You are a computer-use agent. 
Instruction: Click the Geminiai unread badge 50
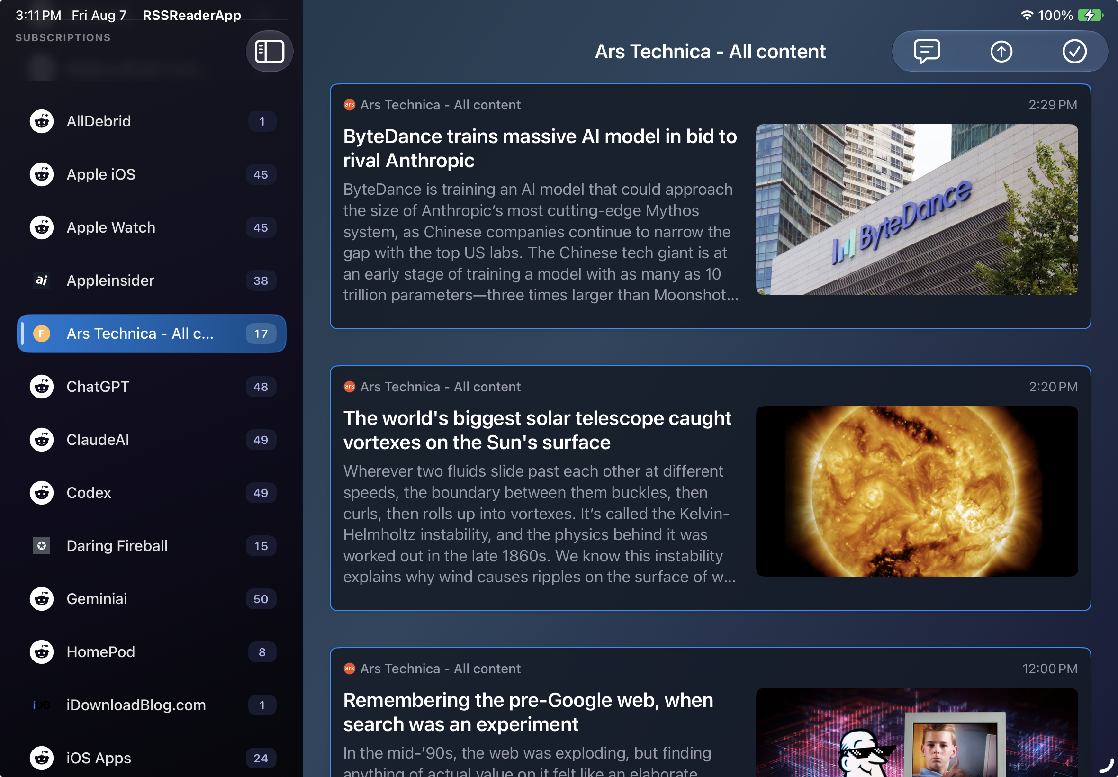point(261,599)
